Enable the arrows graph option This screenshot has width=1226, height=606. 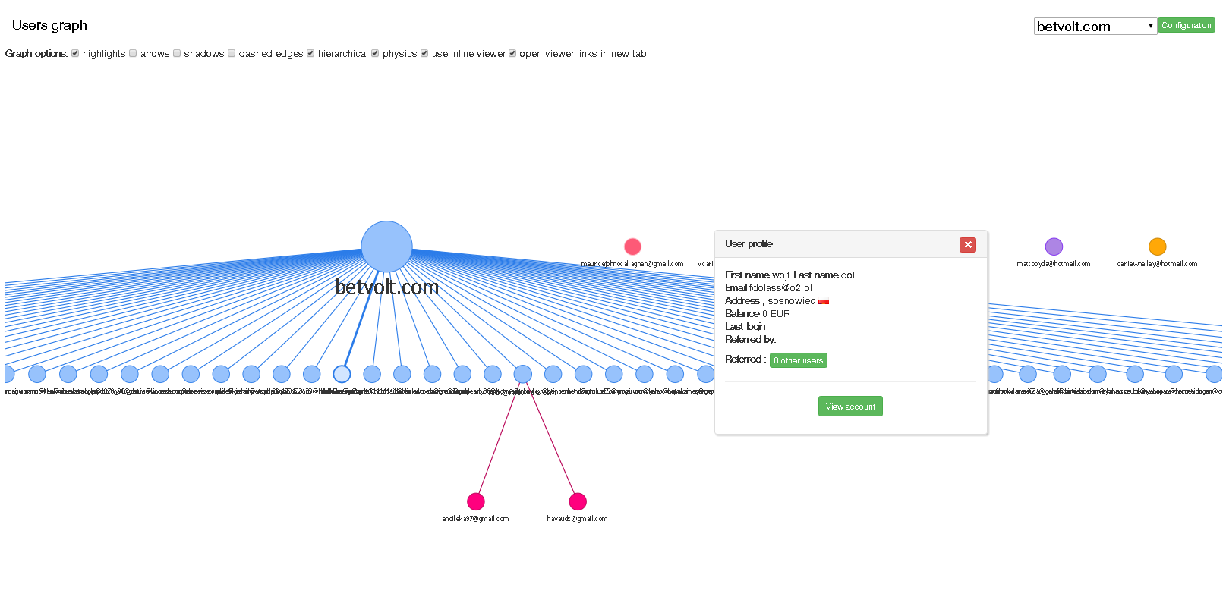pos(133,53)
